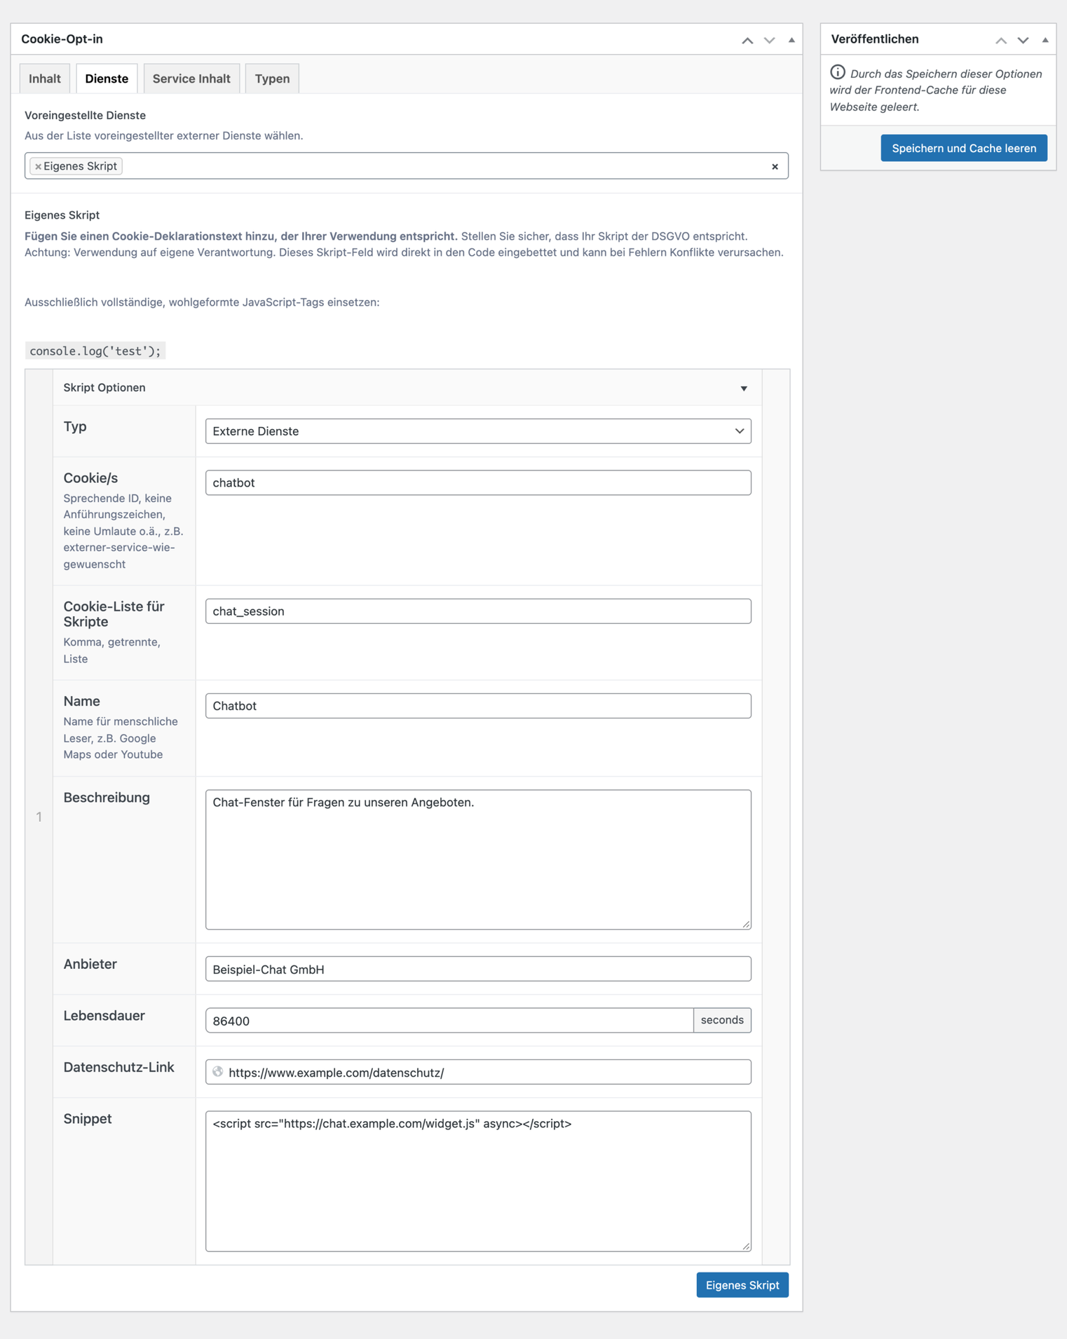The height and width of the screenshot is (1339, 1067).
Task: Move Veröffentlichen panel down
Action: point(1023,40)
